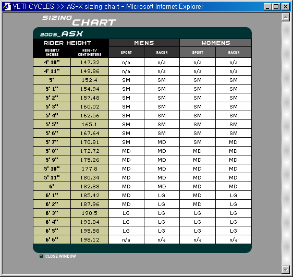293x277 pixels.
Task: Click the window title bar text
Action: click(x=108, y=7)
